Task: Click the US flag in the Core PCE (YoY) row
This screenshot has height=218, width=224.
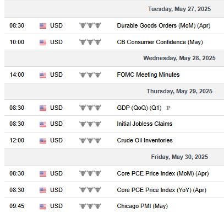Action: click(43, 190)
